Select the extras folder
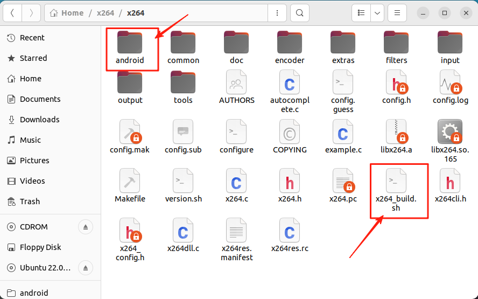The width and height of the screenshot is (478, 299). (x=343, y=47)
